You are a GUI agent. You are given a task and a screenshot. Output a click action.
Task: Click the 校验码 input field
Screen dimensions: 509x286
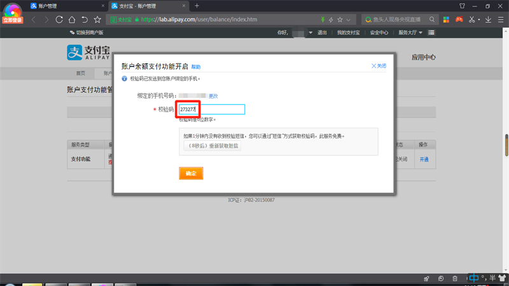(211, 109)
